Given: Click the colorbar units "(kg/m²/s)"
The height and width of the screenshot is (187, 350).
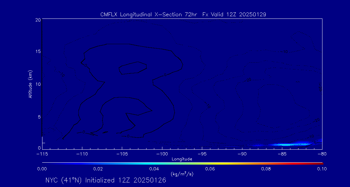Looking at the screenshot, I should point(182,174).
